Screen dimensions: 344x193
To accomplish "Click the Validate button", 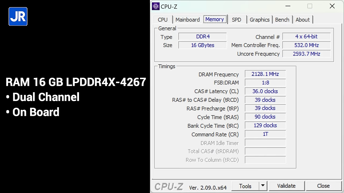I will click(x=286, y=186).
